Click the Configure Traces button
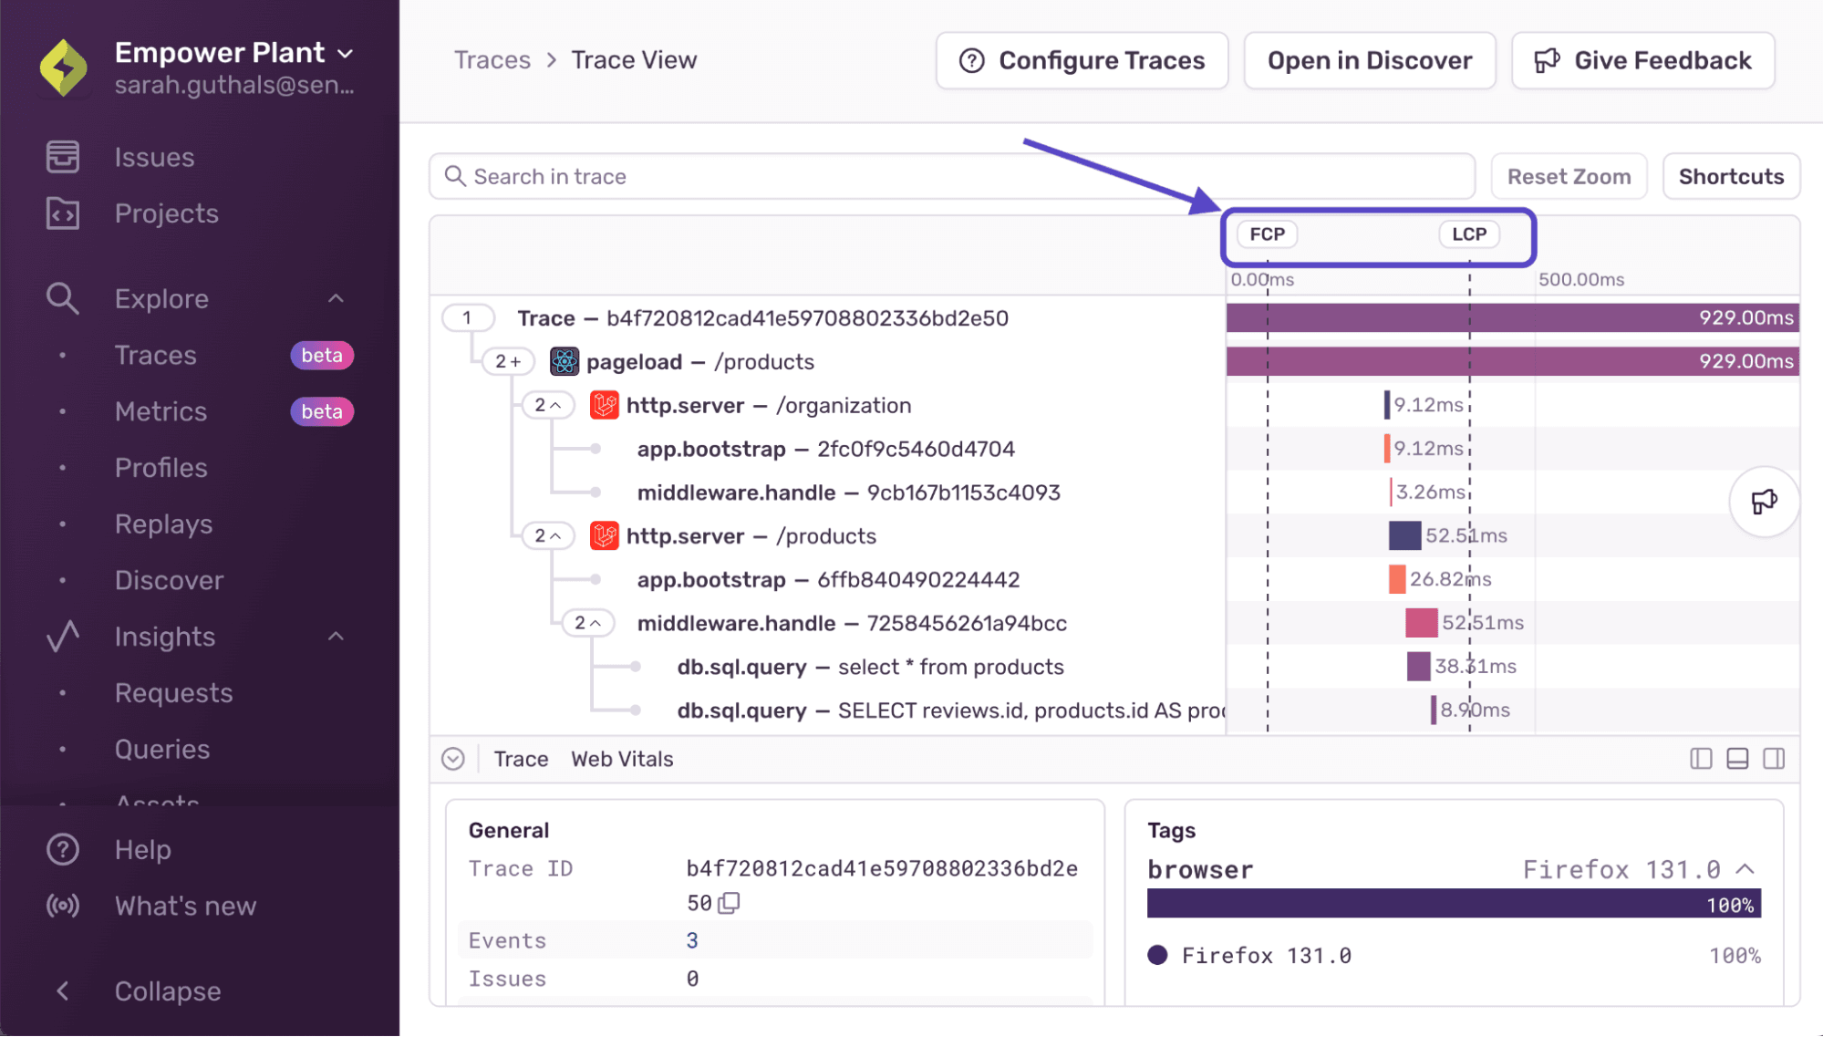The image size is (1823, 1037). 1082,60
